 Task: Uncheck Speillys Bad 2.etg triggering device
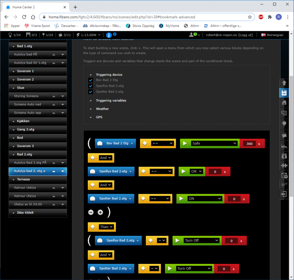click(90, 86)
